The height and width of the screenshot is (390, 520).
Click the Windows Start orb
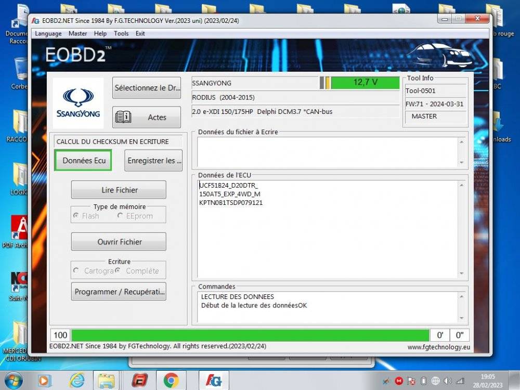13,381
